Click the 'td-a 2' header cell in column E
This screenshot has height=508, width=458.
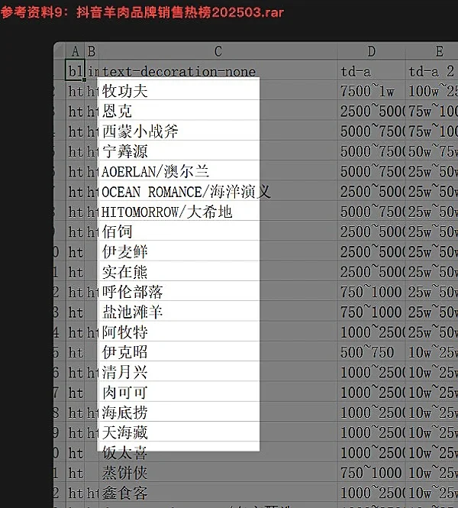[x=432, y=71]
